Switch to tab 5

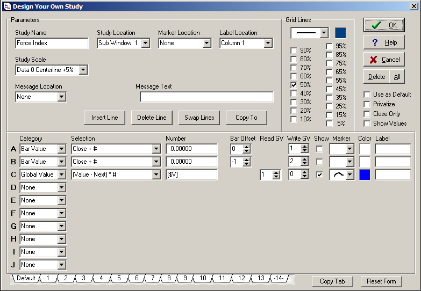tap(118, 278)
